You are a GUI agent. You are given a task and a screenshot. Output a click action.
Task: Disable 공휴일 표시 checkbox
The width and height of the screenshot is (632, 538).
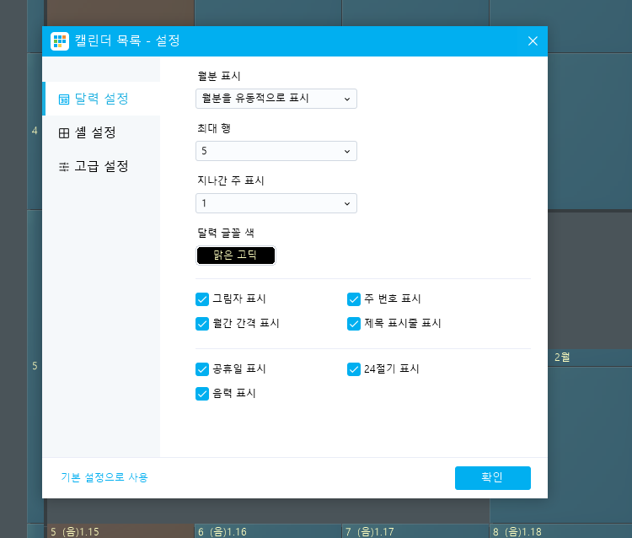202,369
